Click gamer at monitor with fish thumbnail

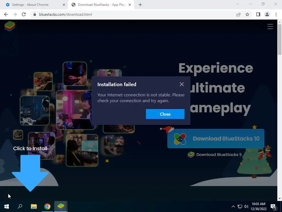click(82, 150)
